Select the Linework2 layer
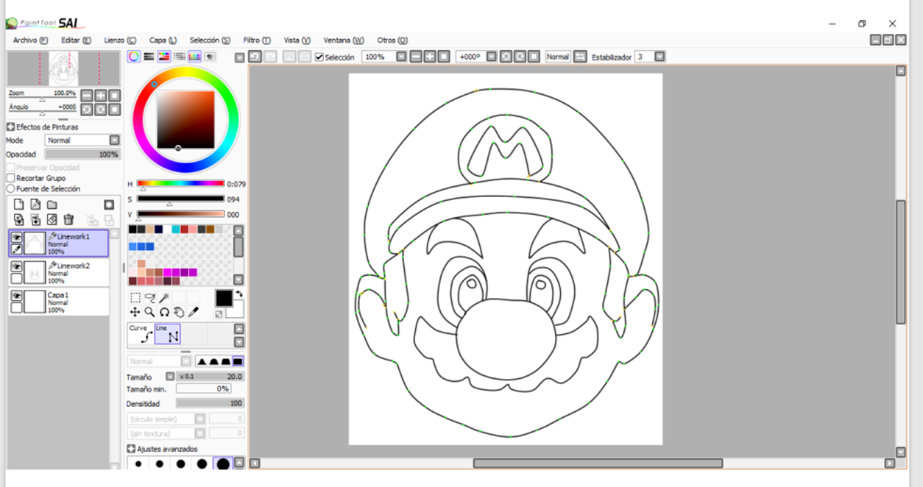 tap(59, 272)
